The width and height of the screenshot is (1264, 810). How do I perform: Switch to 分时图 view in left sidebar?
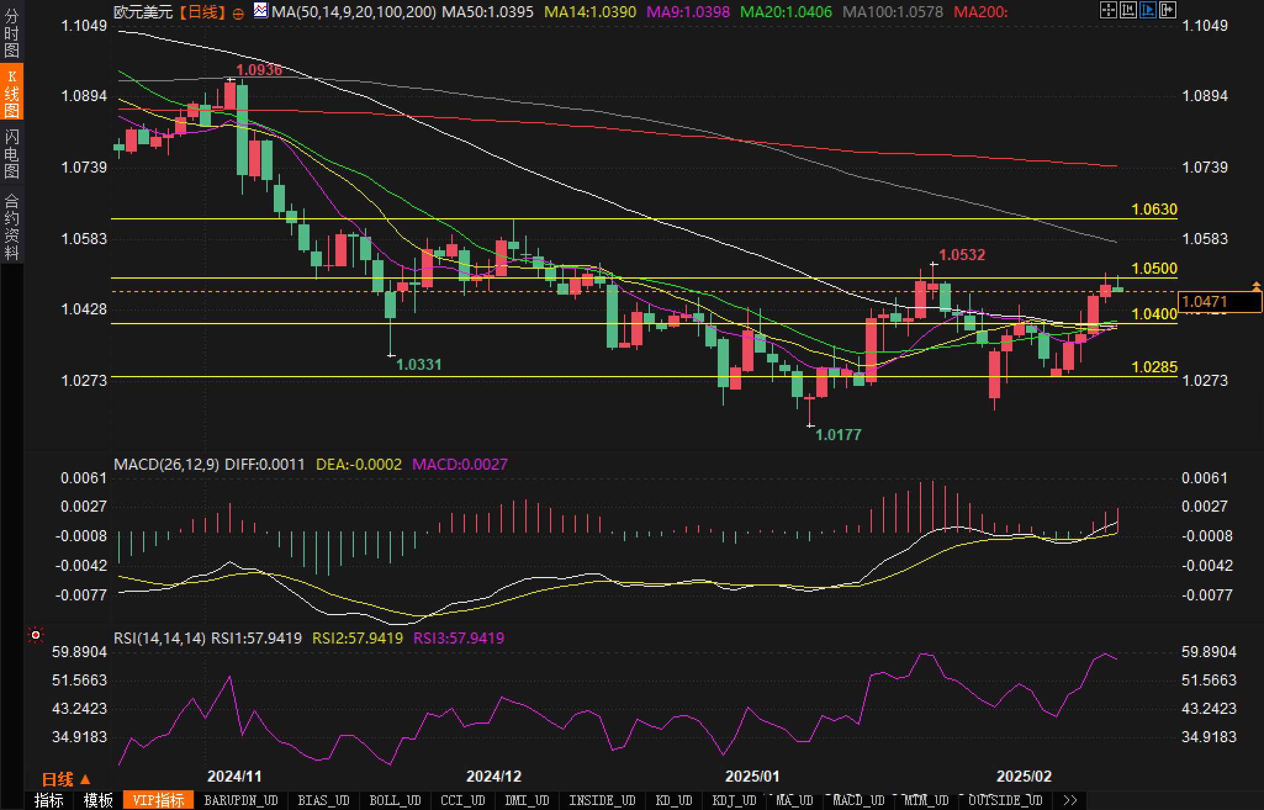click(x=12, y=33)
